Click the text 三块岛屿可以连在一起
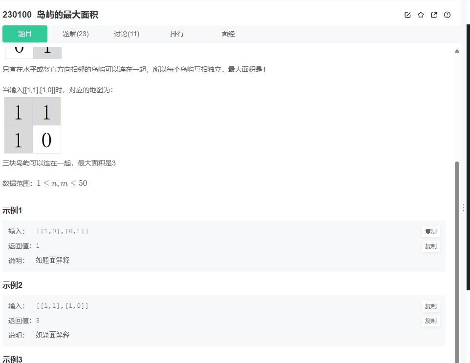Viewport: 470px width, 363px height. pos(37,163)
